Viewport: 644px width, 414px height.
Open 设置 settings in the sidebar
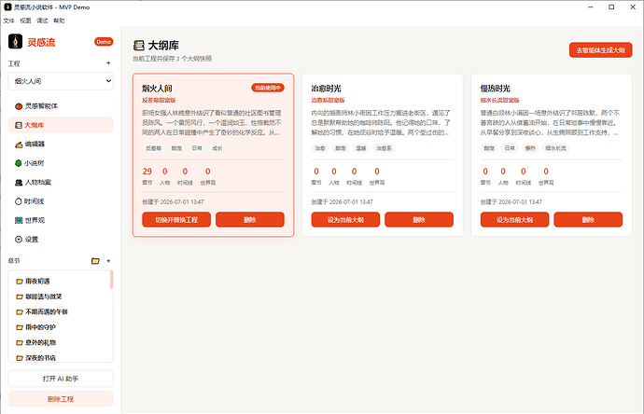coord(61,240)
